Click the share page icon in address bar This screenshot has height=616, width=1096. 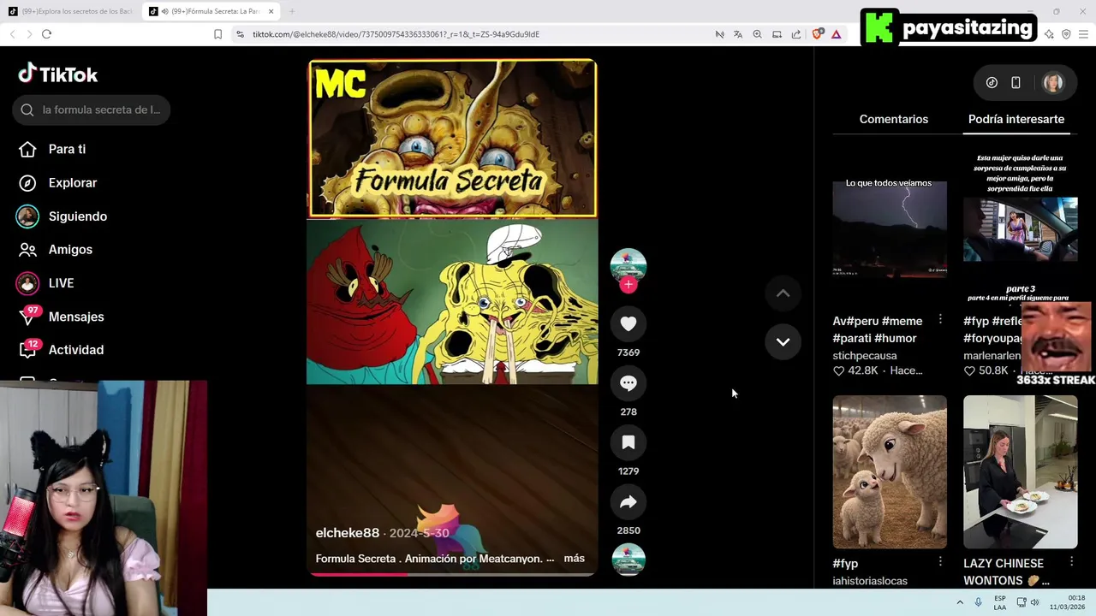[x=796, y=34]
